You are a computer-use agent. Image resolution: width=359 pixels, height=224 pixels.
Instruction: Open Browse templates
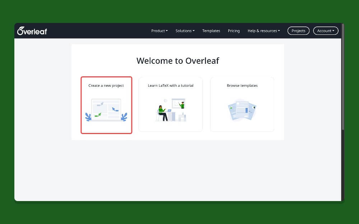tap(242, 105)
